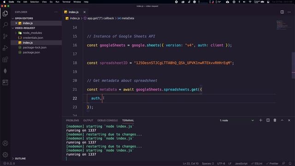The image size is (295, 166).
Task: Create a new terminal with plus icon
Action: pos(260,120)
